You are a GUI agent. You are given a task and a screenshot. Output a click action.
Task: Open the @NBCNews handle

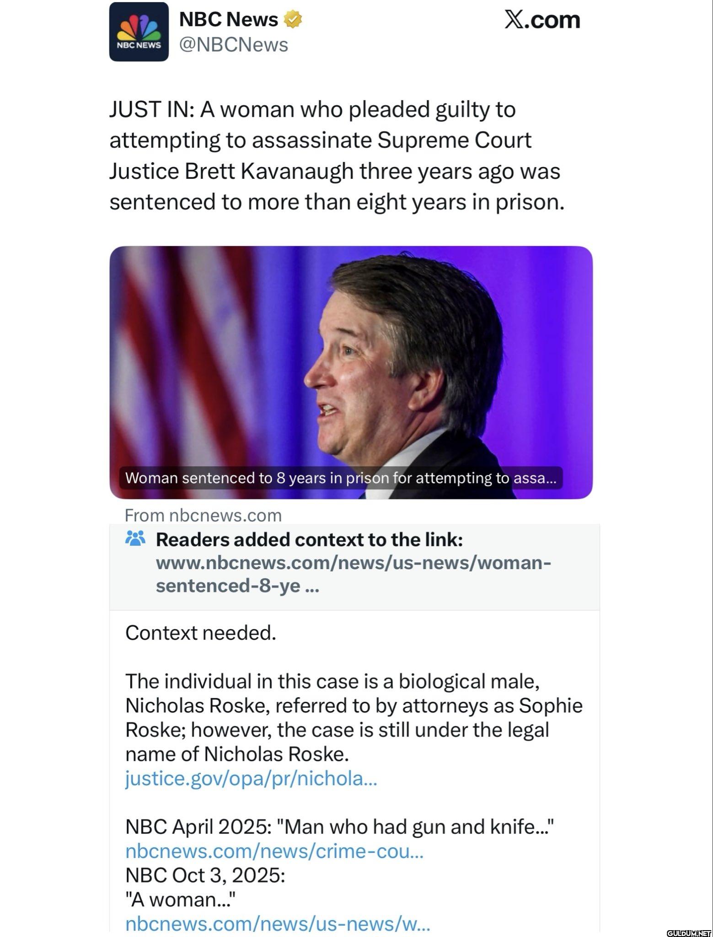tap(233, 45)
